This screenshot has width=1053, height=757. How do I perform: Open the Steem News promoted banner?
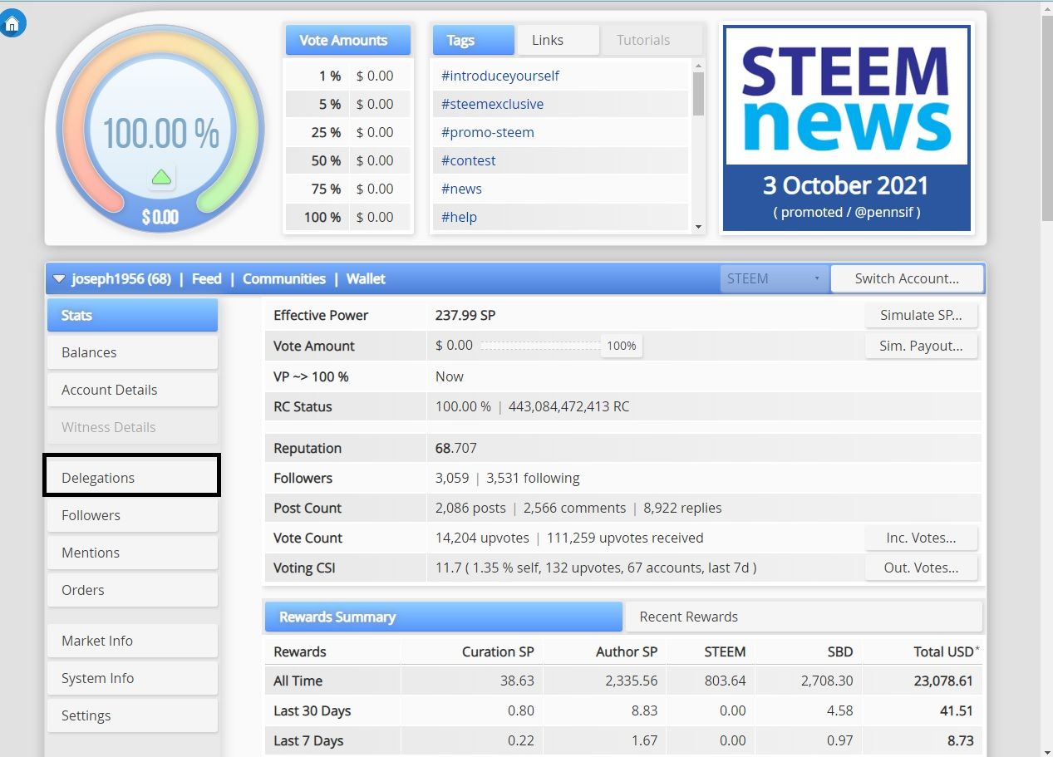(847, 128)
